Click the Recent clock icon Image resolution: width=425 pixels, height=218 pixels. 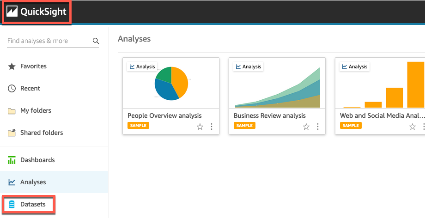pos(12,89)
